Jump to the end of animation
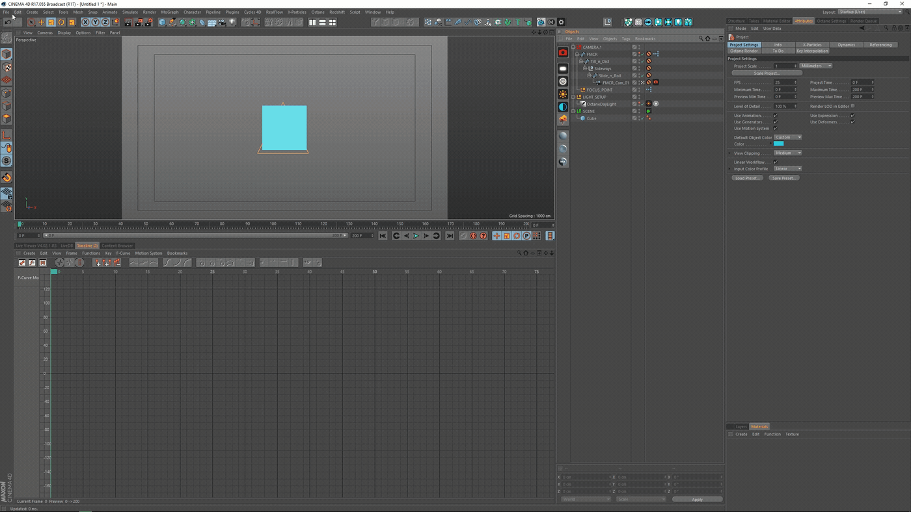Image resolution: width=911 pixels, height=512 pixels. (449, 236)
